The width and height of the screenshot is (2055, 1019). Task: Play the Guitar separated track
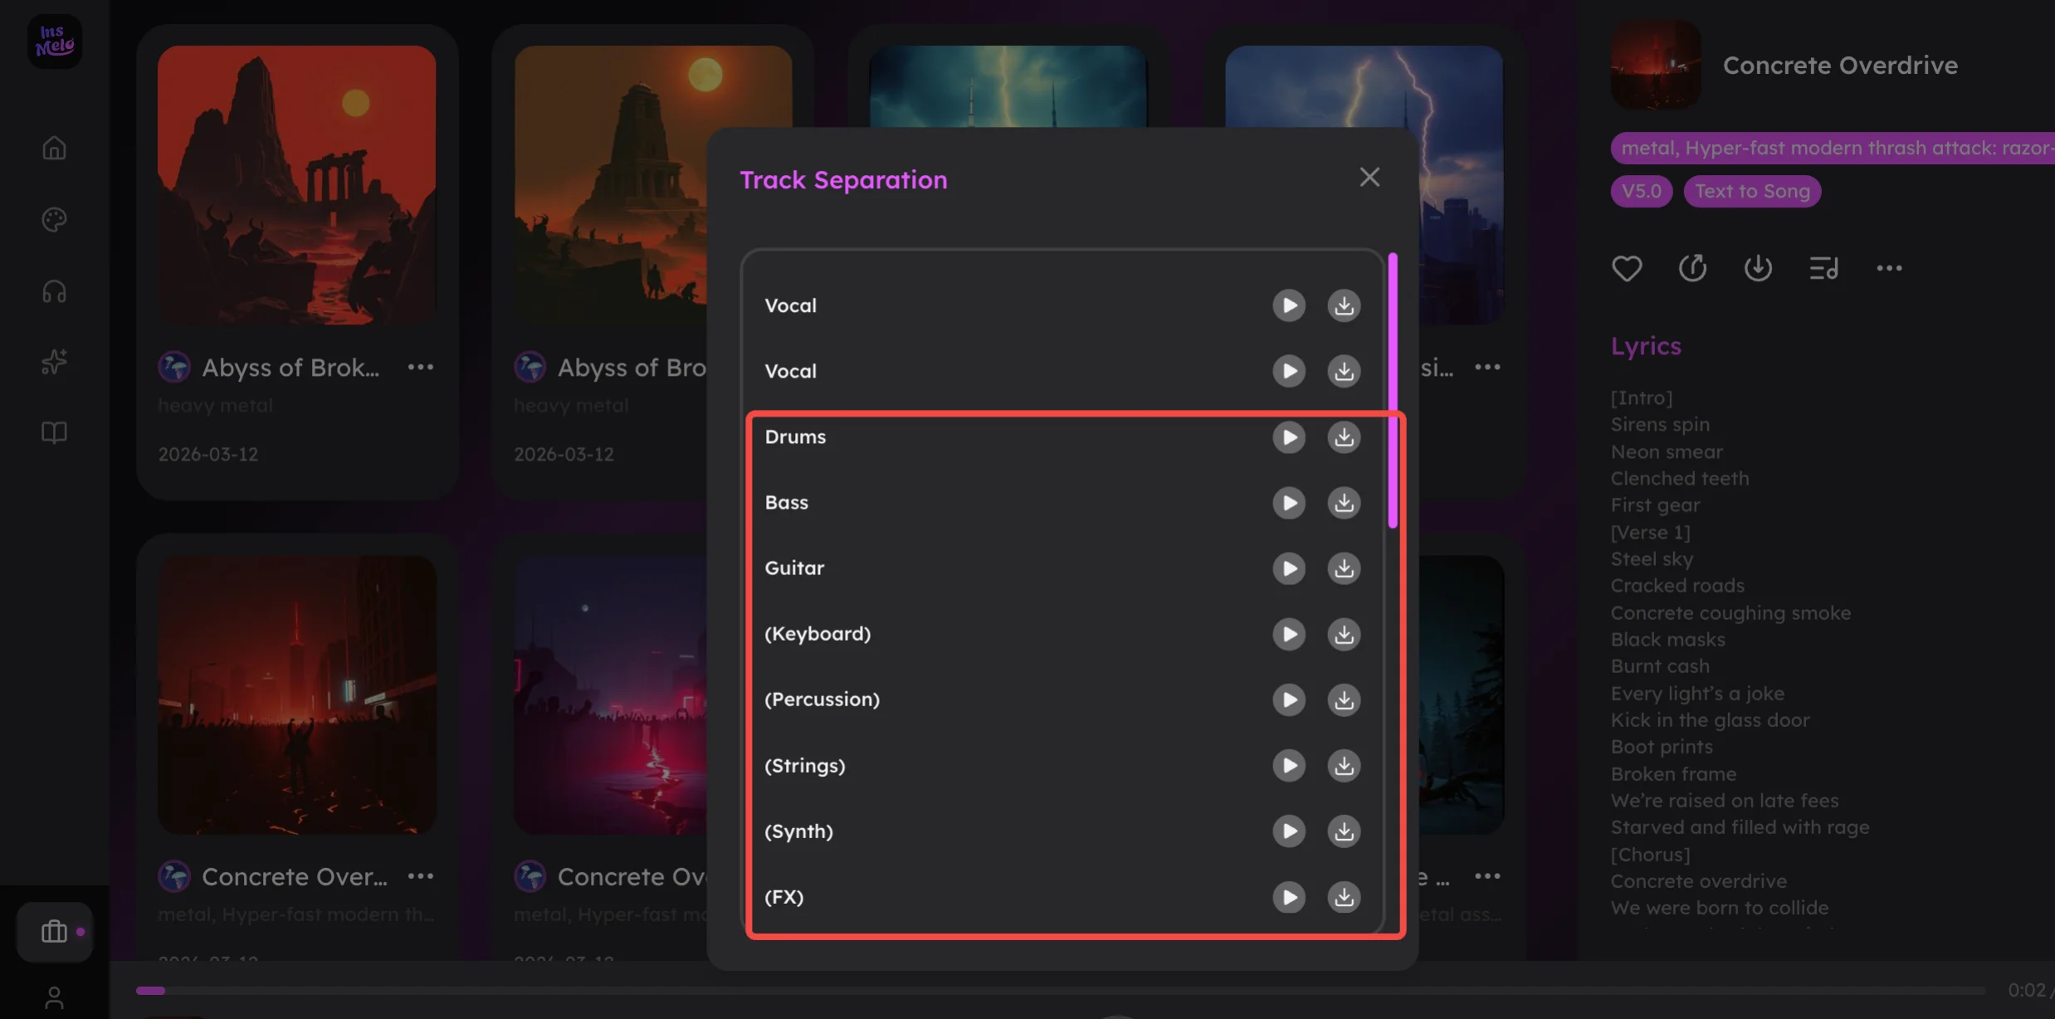click(1288, 568)
